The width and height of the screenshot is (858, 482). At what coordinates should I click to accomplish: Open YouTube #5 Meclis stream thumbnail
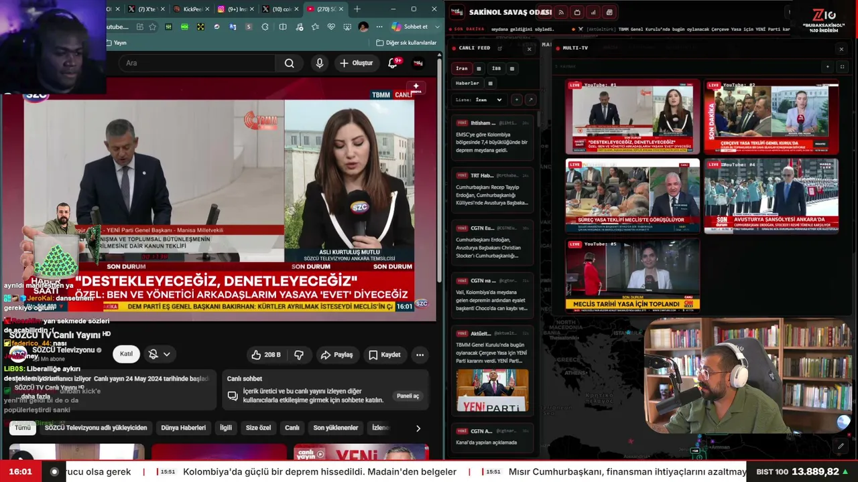pos(632,275)
